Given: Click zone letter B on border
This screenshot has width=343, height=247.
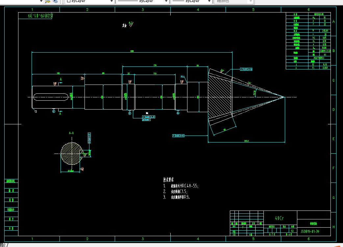Looking at the screenshot, I should click(x=333, y=51).
